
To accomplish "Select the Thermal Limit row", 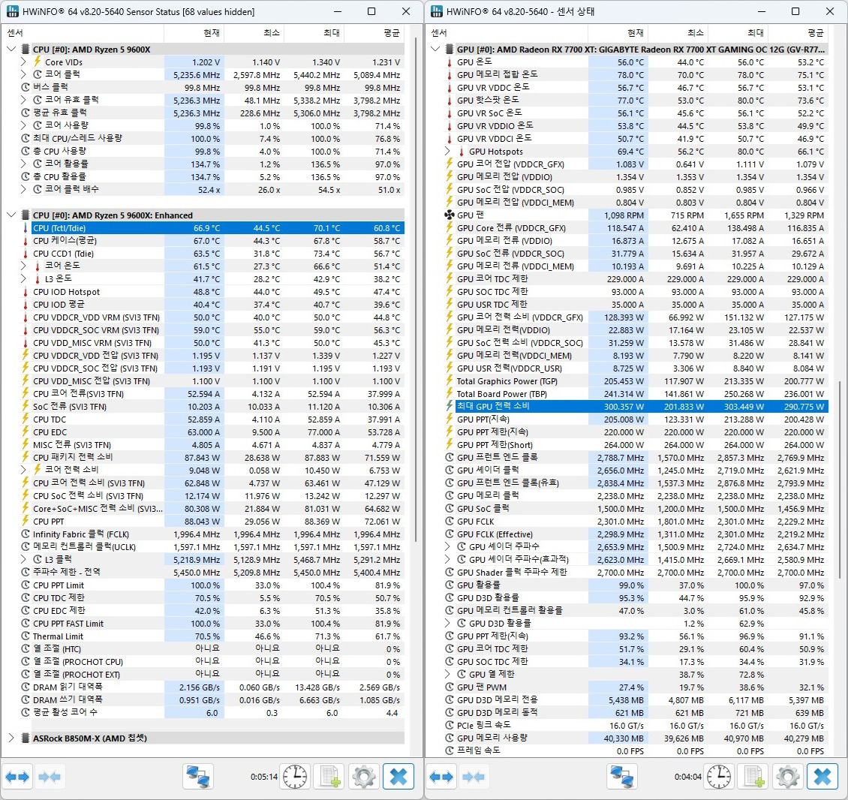I will point(212,636).
